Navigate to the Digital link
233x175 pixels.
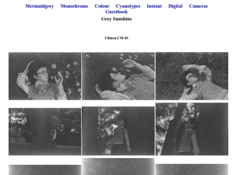tap(175, 6)
